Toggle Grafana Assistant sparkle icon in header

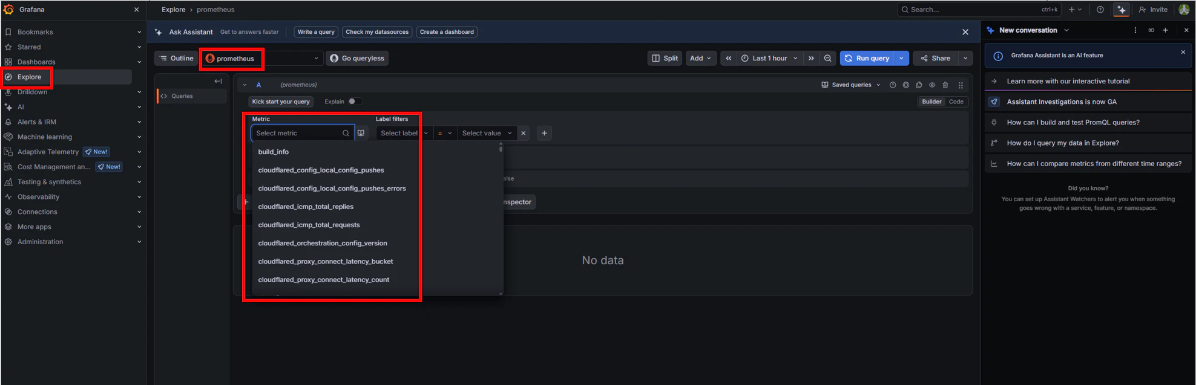point(1122,9)
